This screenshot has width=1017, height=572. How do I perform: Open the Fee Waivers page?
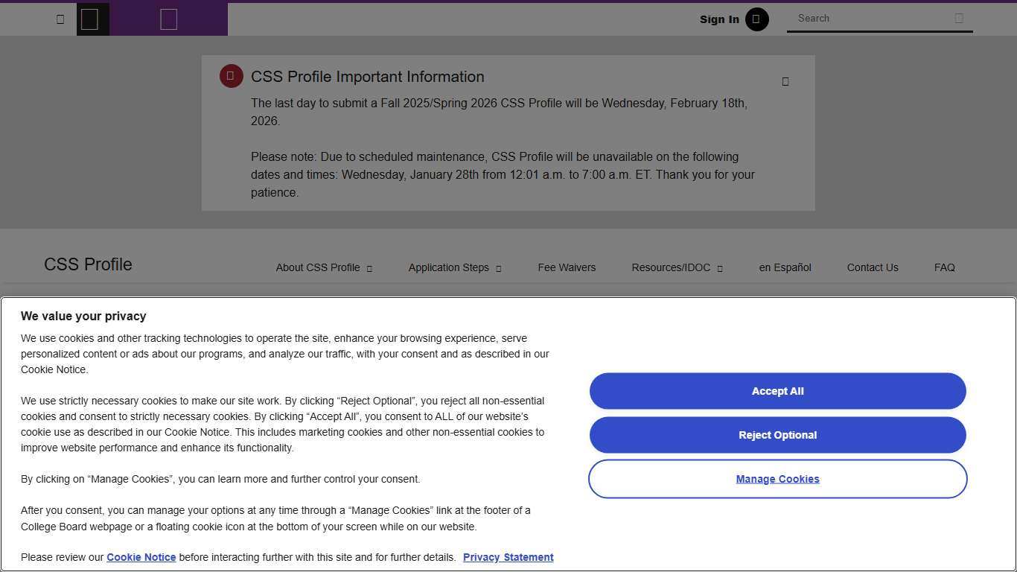click(567, 267)
